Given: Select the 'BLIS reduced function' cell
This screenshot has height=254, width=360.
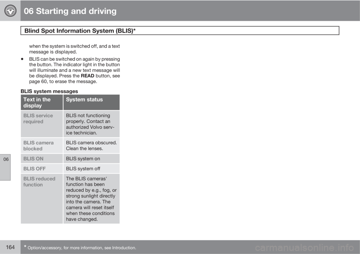Looking at the screenshot, I should (42, 199).
